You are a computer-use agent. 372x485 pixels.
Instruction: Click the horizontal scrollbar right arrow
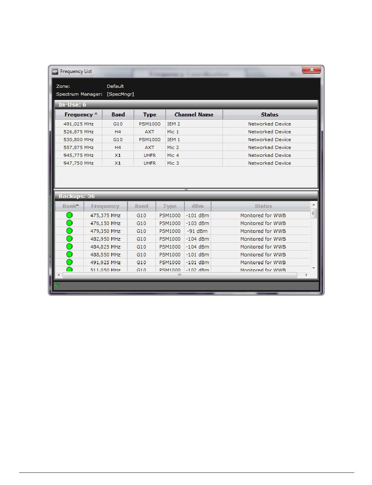(307, 275)
